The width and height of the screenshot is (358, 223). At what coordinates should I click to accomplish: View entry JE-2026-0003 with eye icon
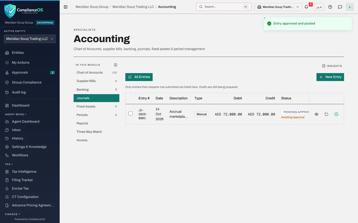pos(316,114)
